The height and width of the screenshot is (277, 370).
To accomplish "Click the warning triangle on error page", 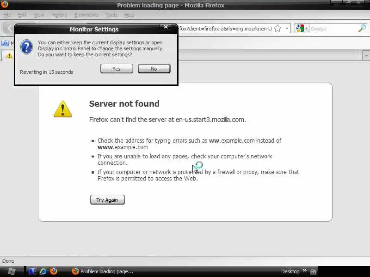I will [62, 109].
